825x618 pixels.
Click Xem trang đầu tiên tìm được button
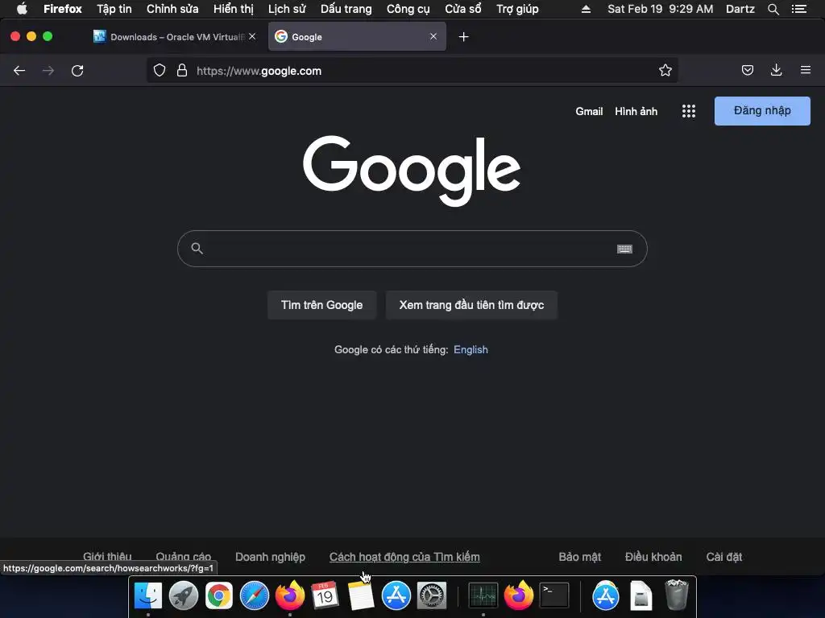point(471,305)
